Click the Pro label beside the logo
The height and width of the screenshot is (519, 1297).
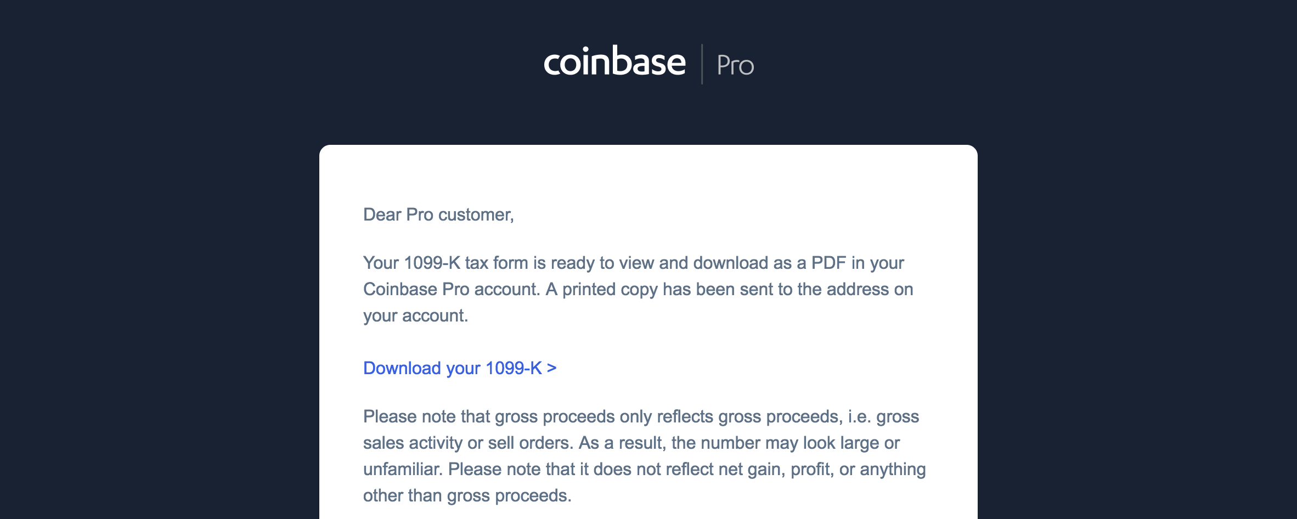coord(735,66)
